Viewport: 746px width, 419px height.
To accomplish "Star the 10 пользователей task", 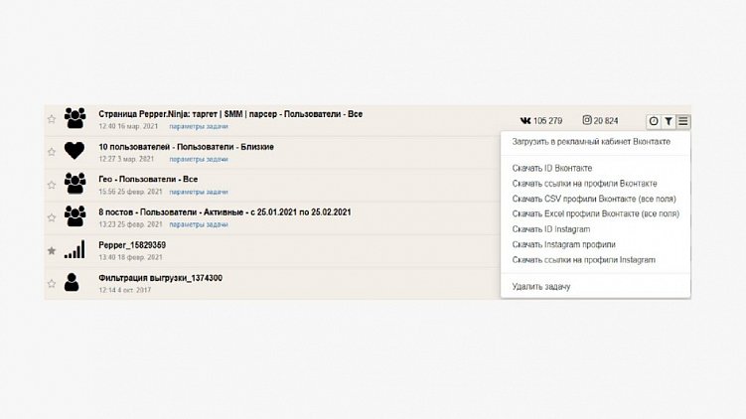I will [x=52, y=152].
